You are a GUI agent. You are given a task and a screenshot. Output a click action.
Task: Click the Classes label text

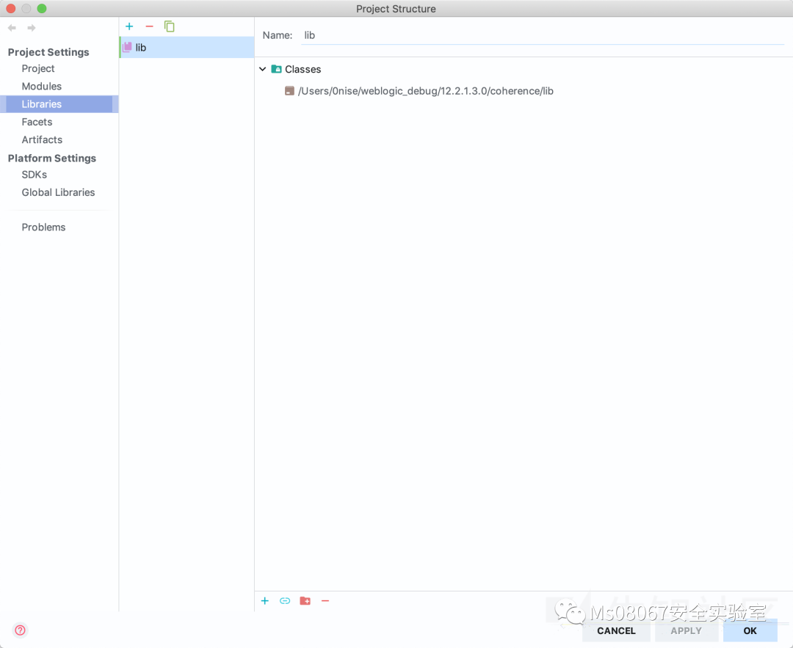click(x=303, y=69)
